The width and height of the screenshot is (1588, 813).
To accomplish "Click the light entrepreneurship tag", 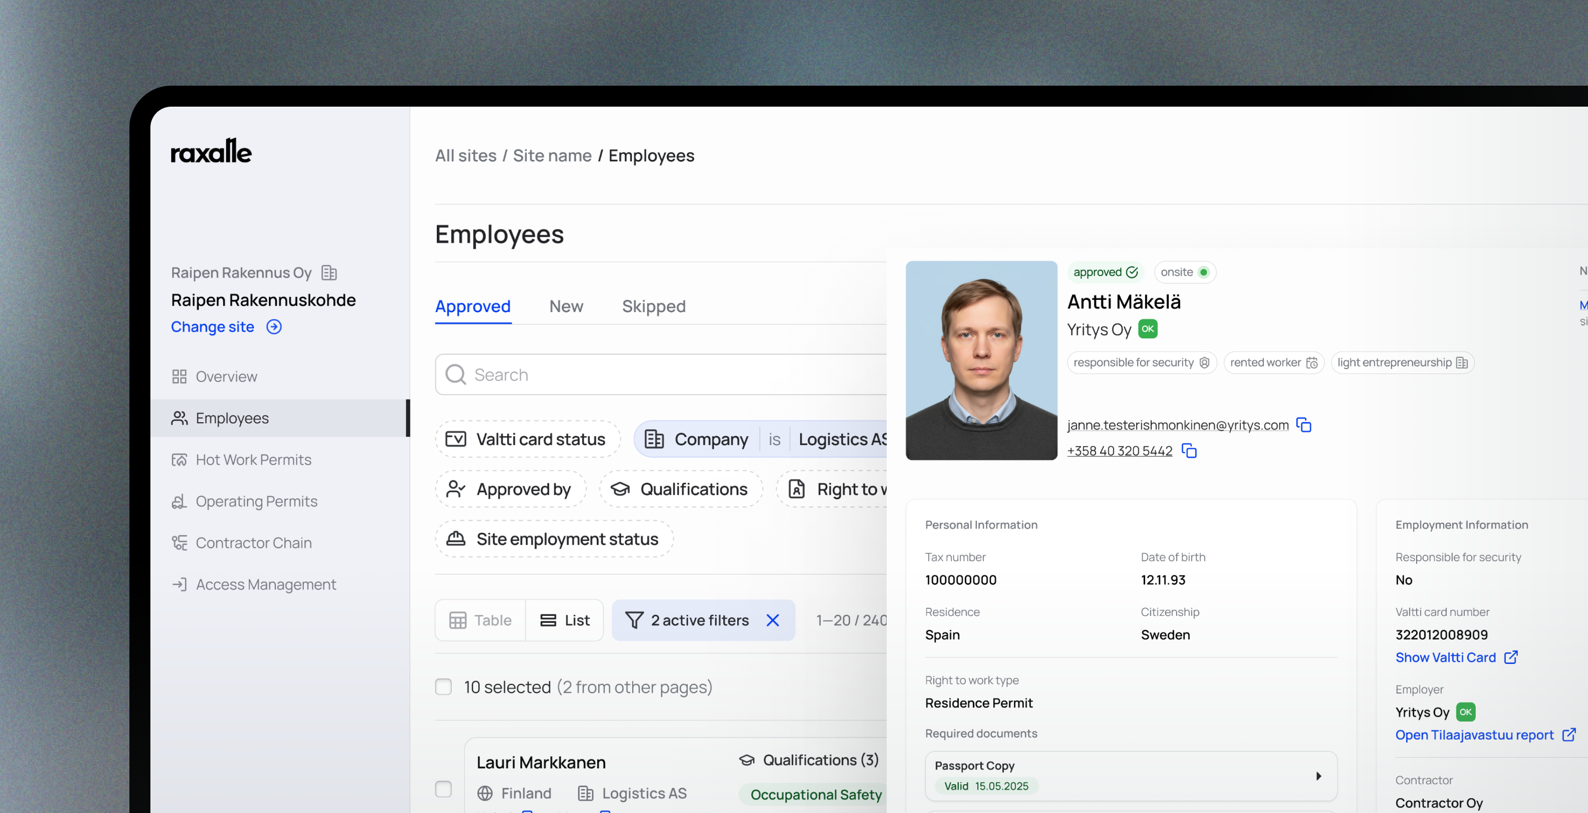I will tap(1403, 362).
